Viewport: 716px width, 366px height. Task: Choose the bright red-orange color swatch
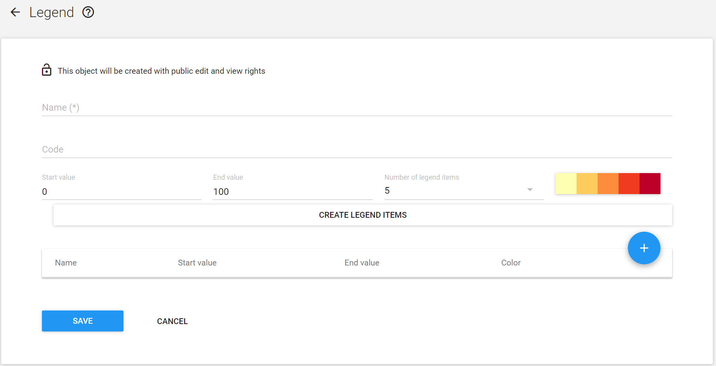[629, 184]
